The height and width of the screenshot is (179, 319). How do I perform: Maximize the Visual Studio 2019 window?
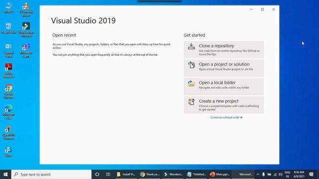tap(263, 9)
